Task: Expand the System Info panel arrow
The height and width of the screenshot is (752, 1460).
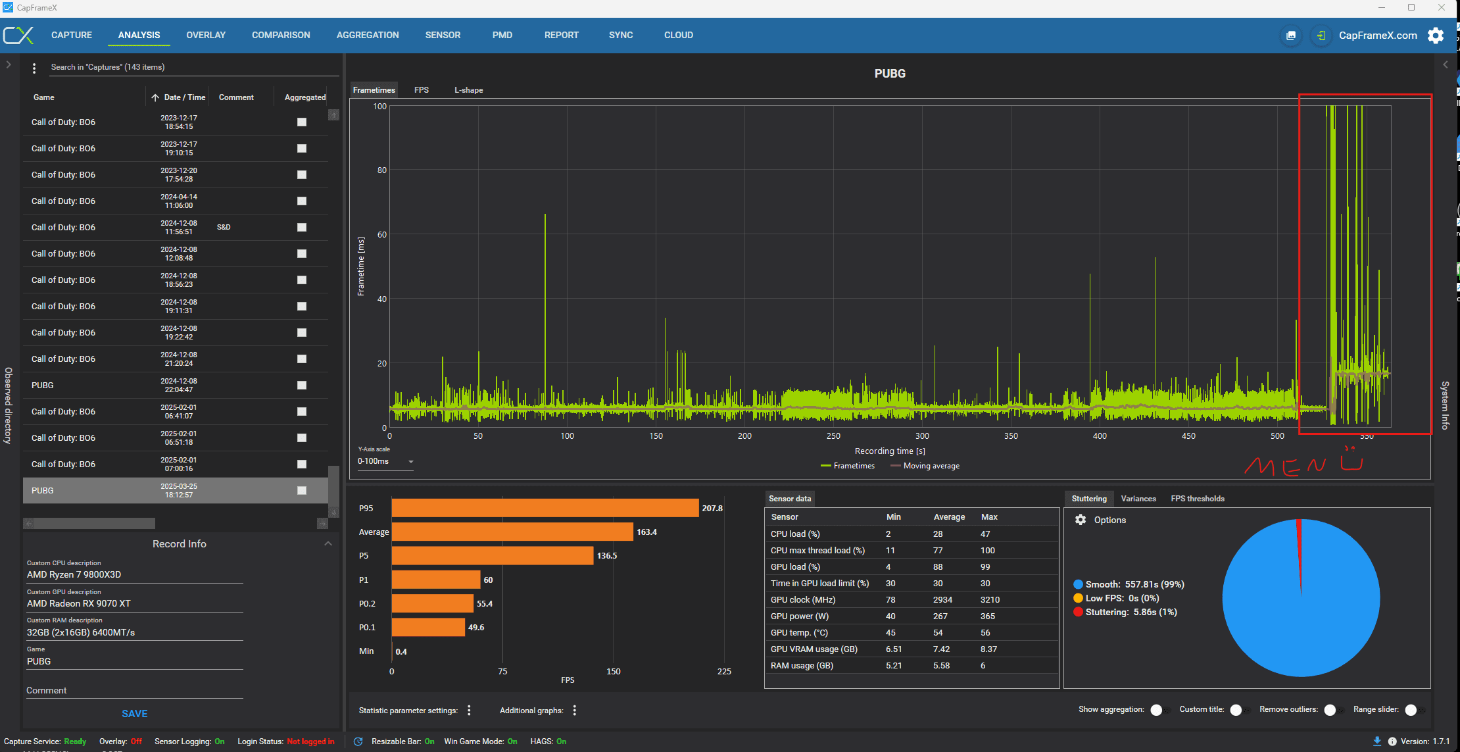Action: tap(1445, 64)
